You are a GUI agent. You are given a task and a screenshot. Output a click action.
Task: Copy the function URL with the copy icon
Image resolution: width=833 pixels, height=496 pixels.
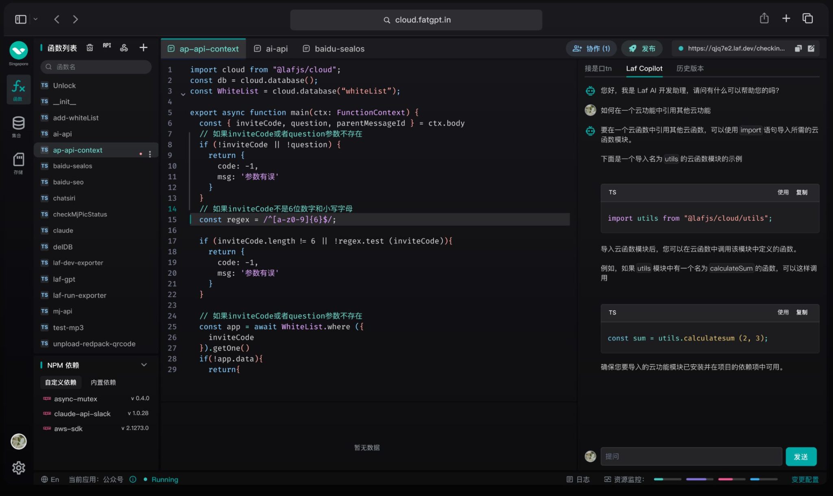click(798, 48)
